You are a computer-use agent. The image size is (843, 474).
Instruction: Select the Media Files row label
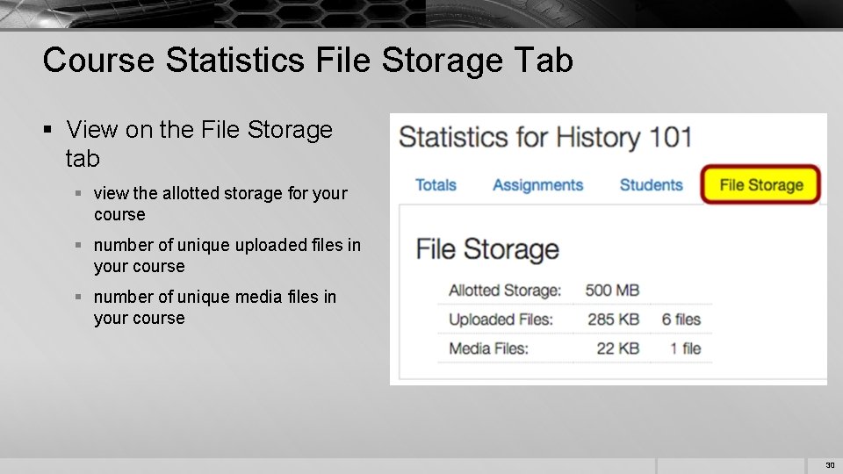point(488,348)
